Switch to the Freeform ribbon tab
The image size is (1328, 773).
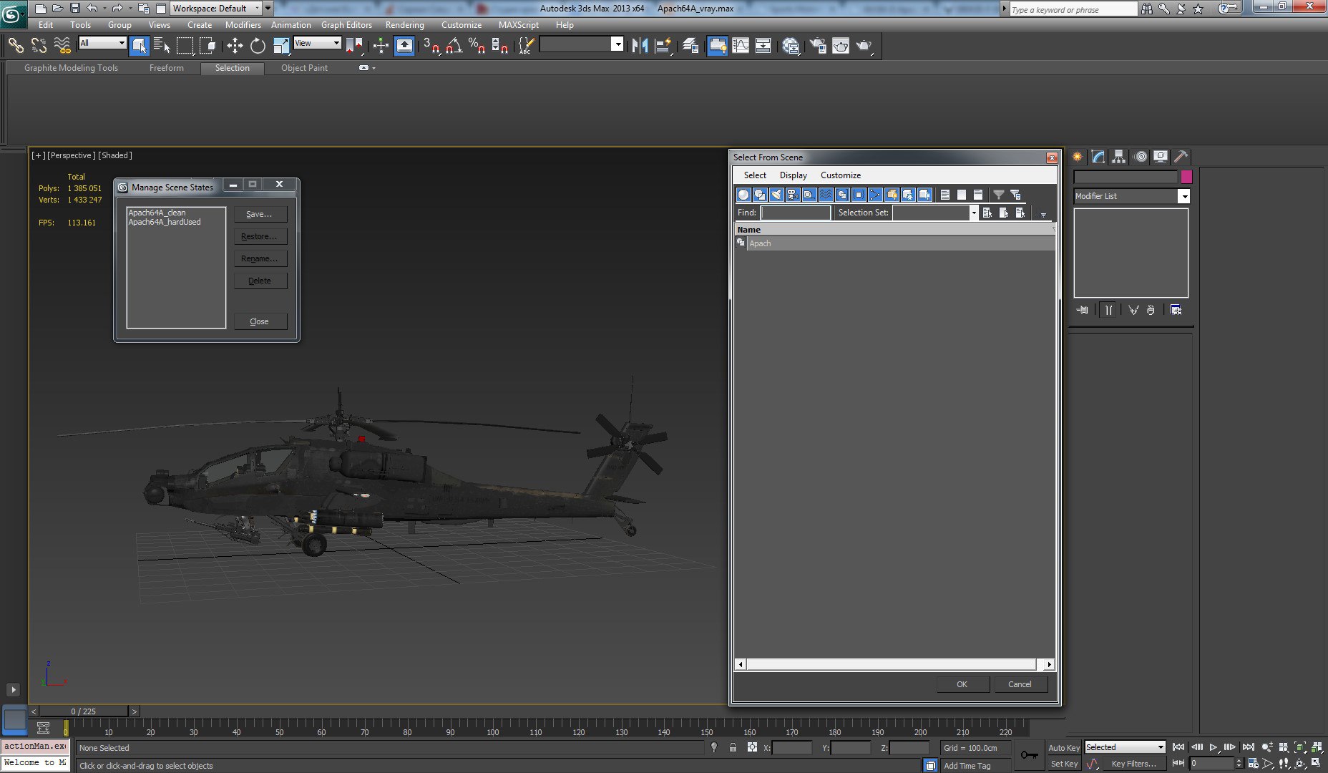pyautogui.click(x=166, y=68)
